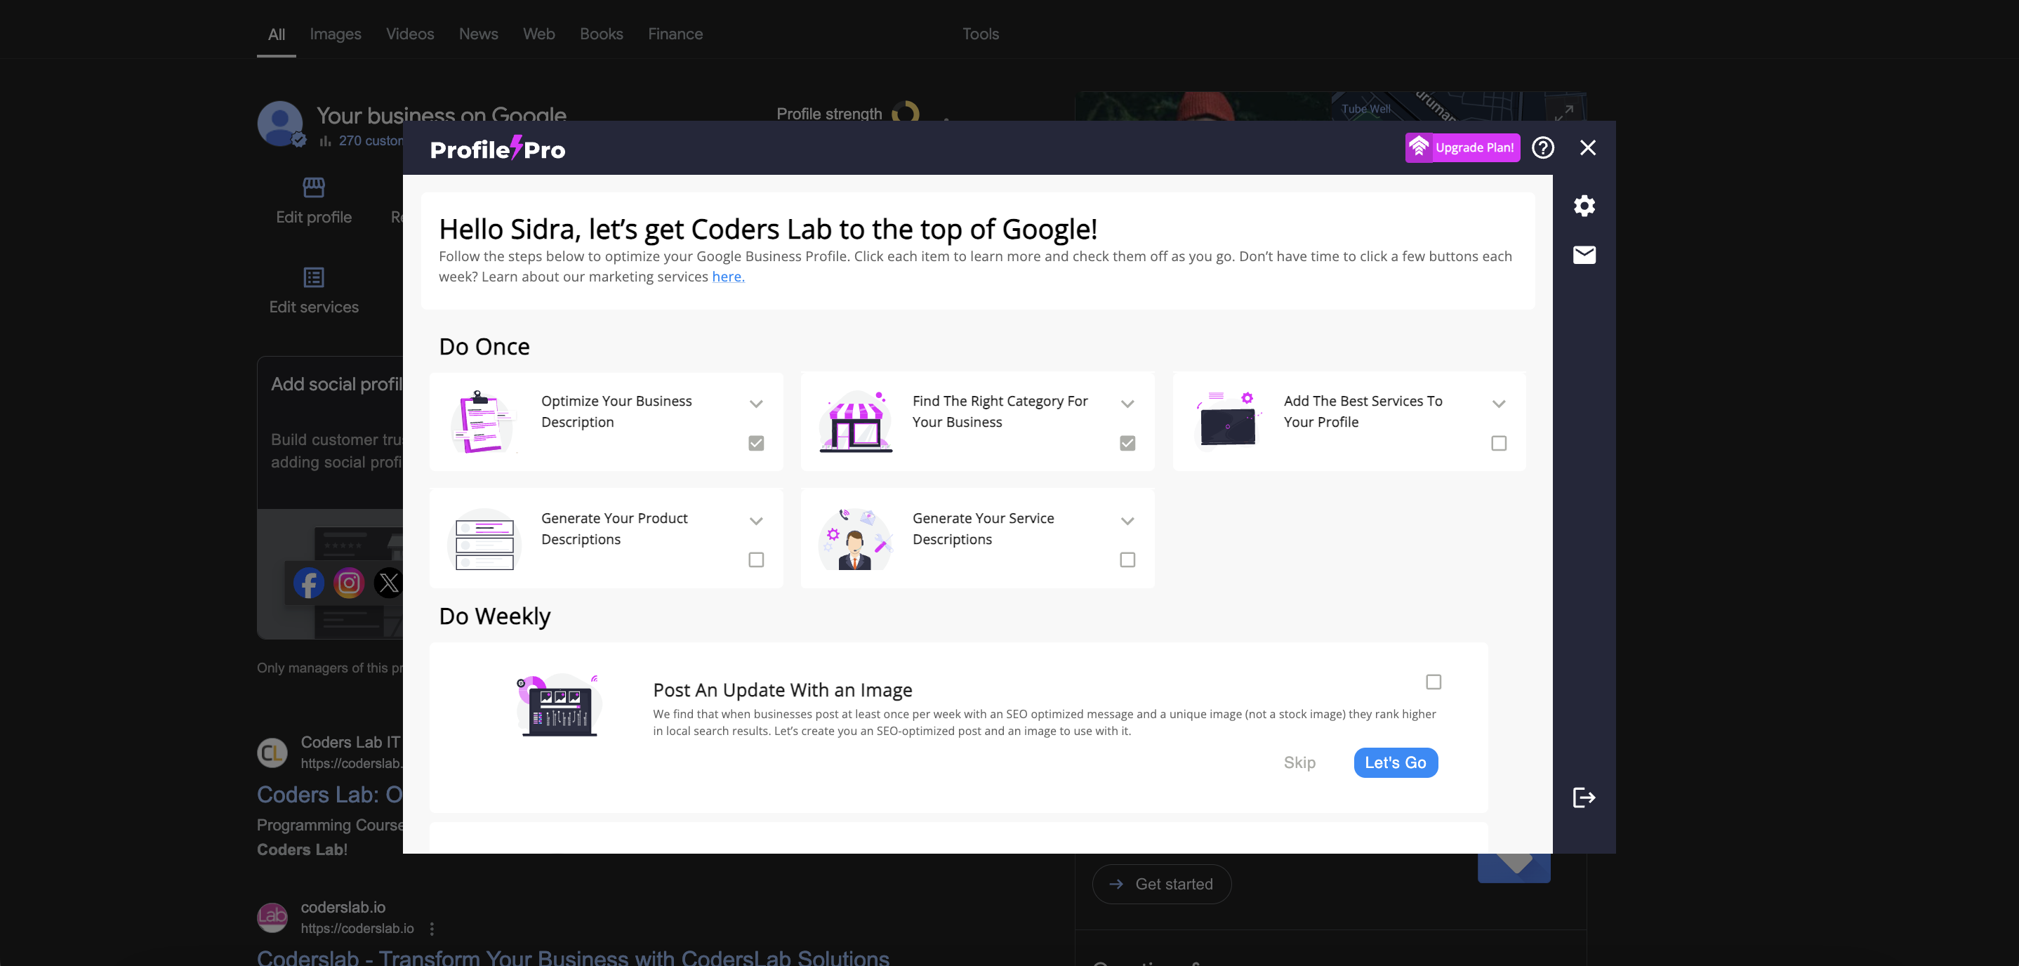The height and width of the screenshot is (966, 2019).
Task: Switch to the Books search tab
Action: 601,34
